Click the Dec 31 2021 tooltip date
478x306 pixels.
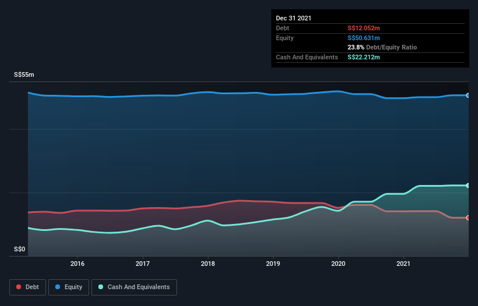pyautogui.click(x=293, y=18)
